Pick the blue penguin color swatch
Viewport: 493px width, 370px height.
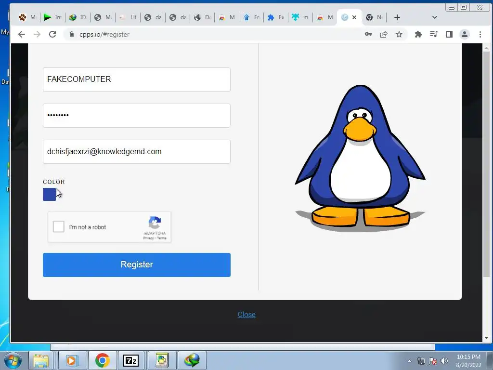point(50,194)
